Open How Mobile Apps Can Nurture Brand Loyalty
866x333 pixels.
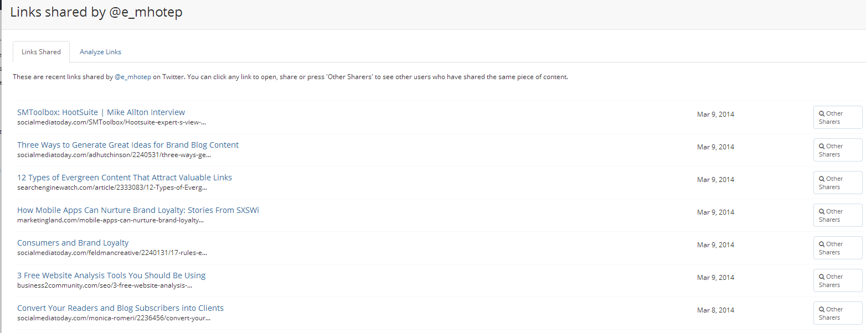coord(138,210)
